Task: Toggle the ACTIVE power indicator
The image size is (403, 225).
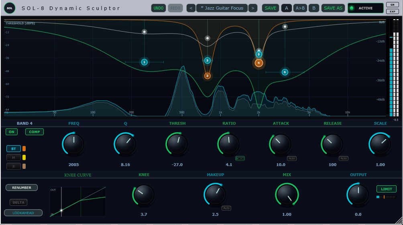Action: point(365,8)
